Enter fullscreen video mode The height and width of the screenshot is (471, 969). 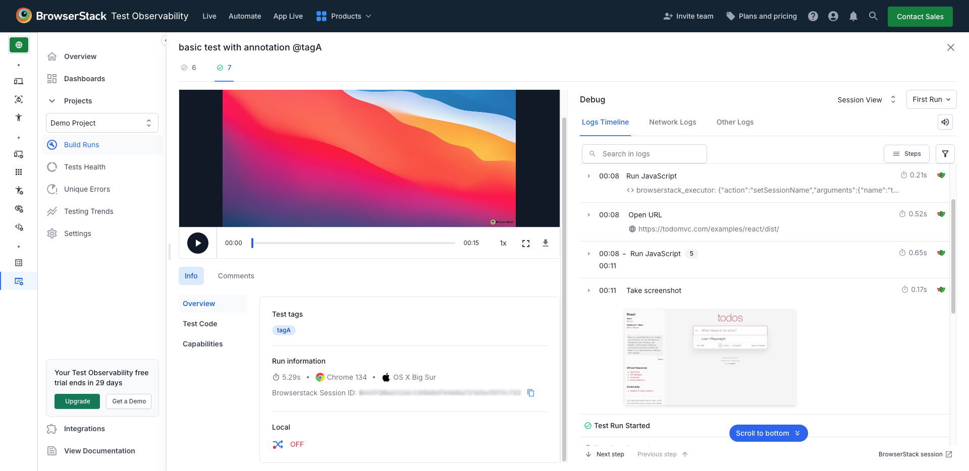tap(525, 244)
